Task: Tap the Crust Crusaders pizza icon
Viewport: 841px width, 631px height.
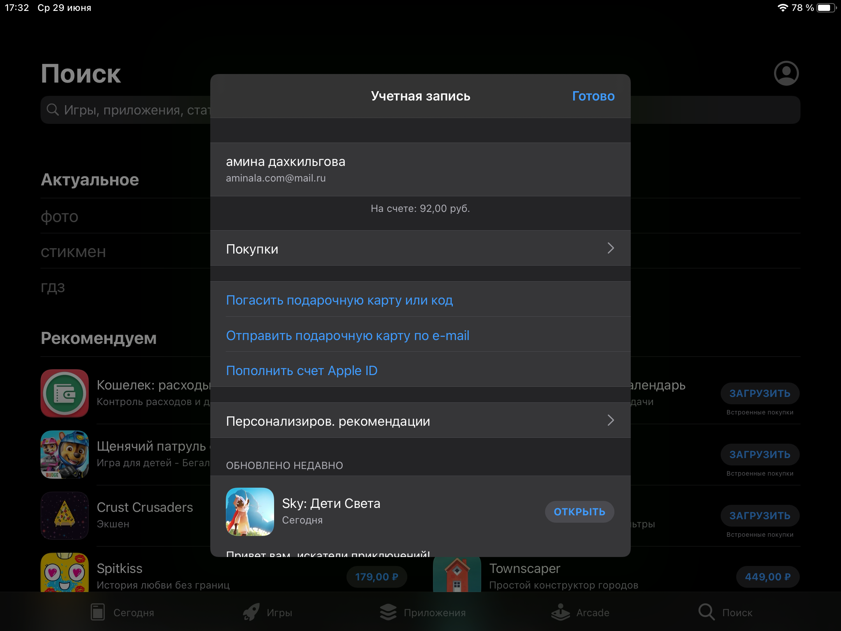Action: click(65, 515)
